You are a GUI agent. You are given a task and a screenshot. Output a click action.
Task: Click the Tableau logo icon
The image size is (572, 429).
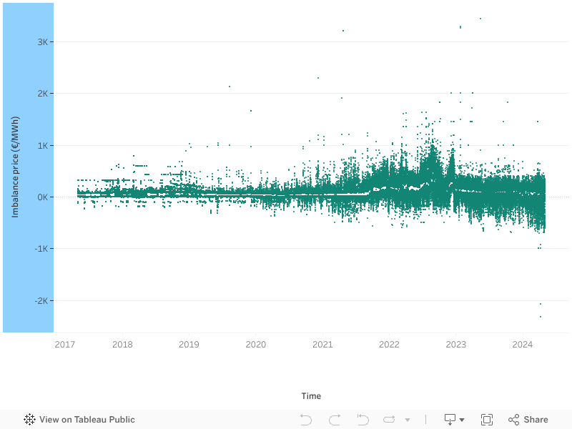coord(29,420)
